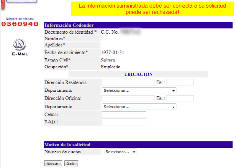
Task: Click the Salir button
Action: coord(71,163)
